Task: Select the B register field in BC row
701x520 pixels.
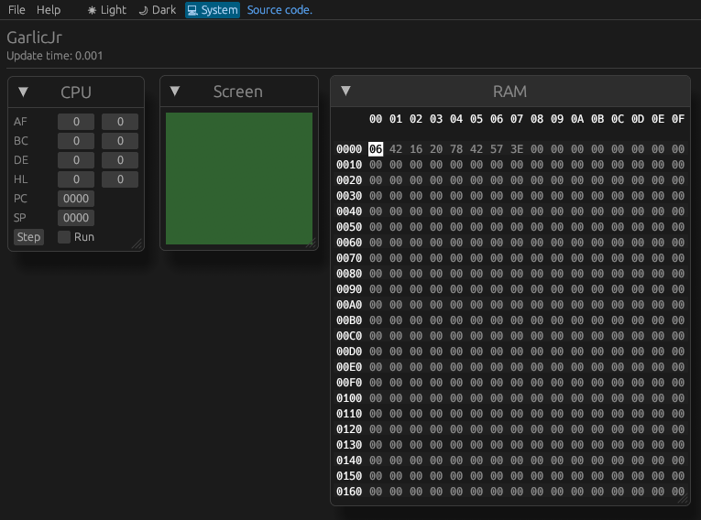Action: tap(76, 141)
